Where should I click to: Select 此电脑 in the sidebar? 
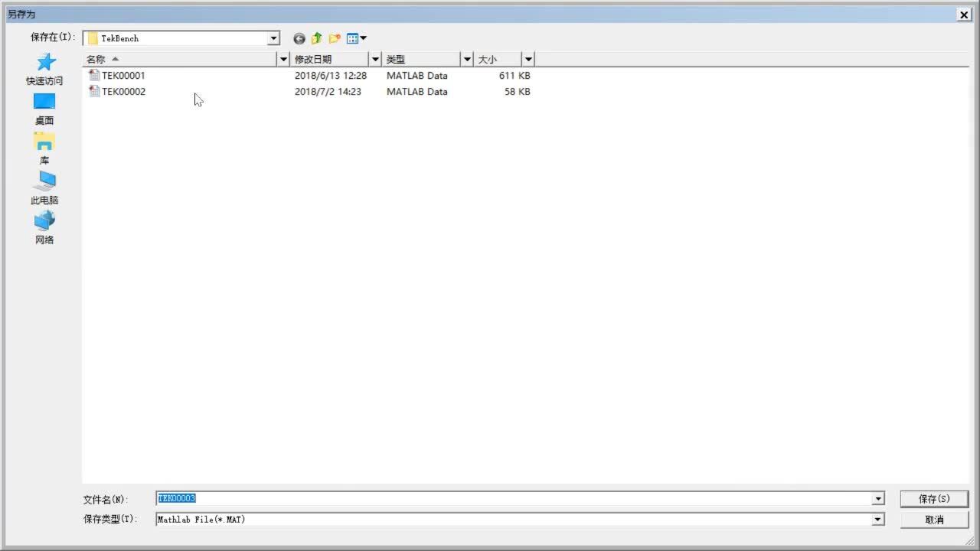click(44, 188)
